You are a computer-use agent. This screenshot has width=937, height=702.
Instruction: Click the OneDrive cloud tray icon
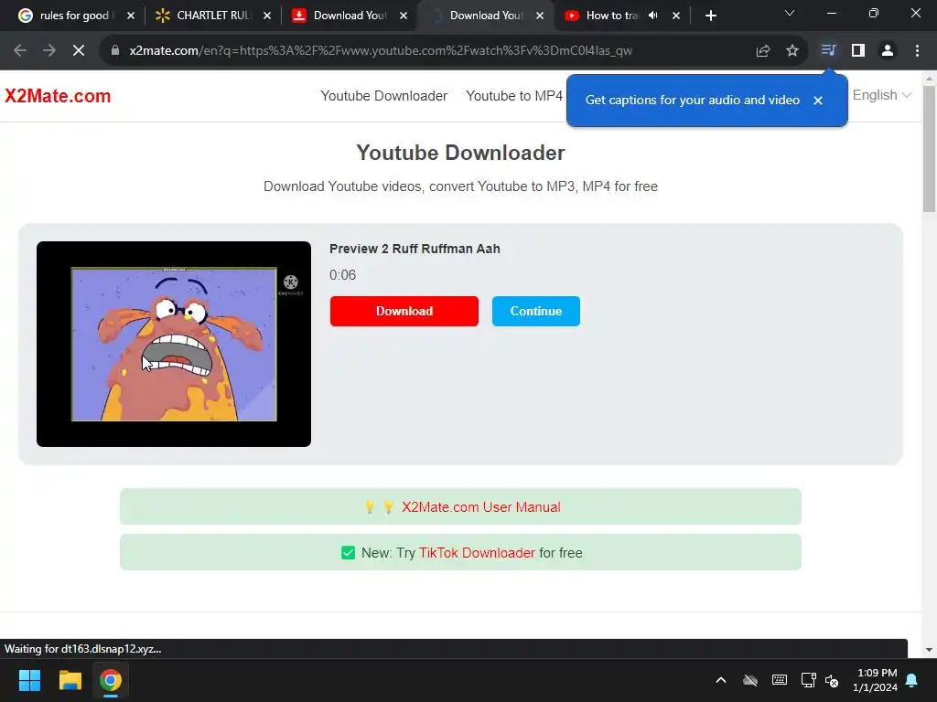(x=750, y=680)
